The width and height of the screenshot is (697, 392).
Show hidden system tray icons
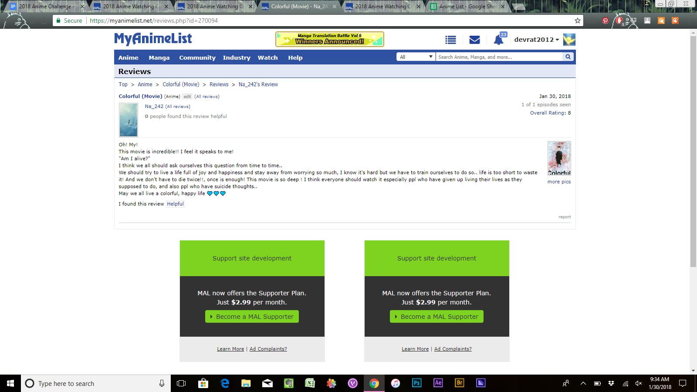(583, 383)
